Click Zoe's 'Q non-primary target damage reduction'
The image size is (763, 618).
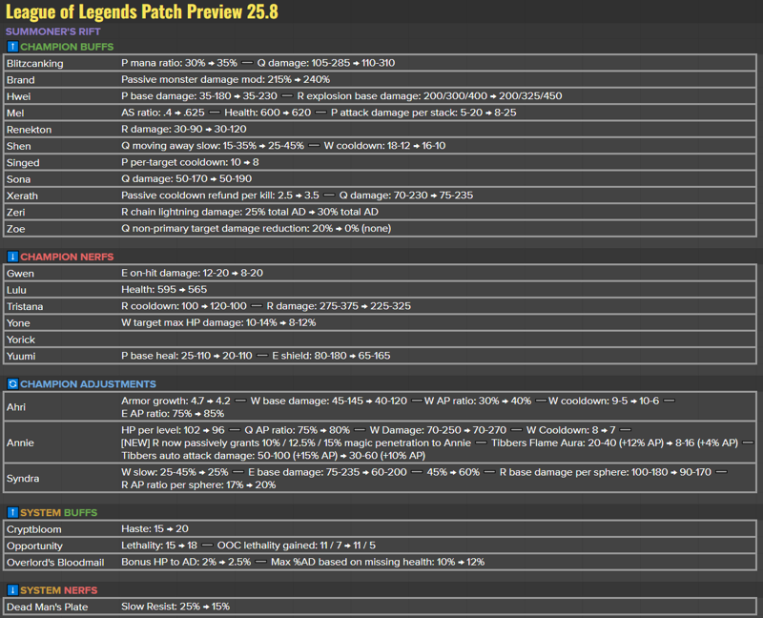pos(256,228)
